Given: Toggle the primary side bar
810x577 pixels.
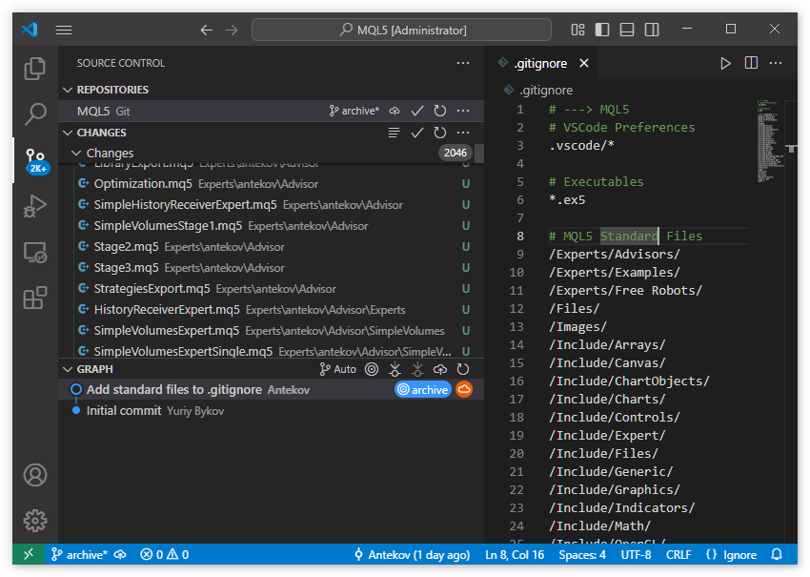Looking at the screenshot, I should tap(602, 30).
